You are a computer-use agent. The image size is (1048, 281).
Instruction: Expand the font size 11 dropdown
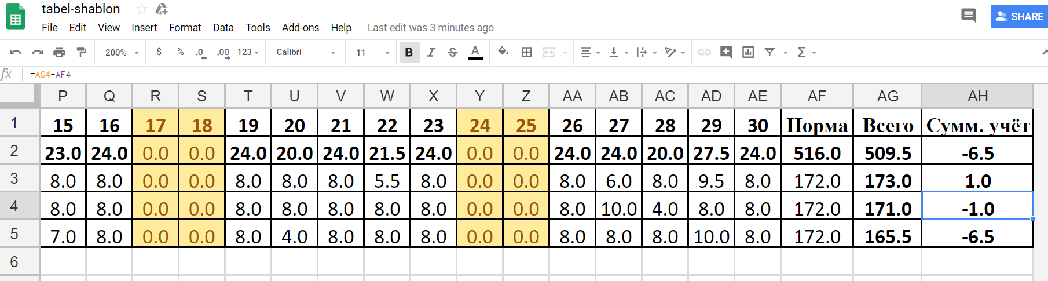(x=372, y=53)
